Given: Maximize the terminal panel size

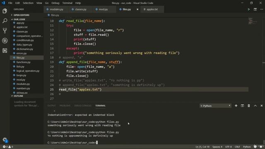Looking at the screenshot, I should (x=255, y=106).
